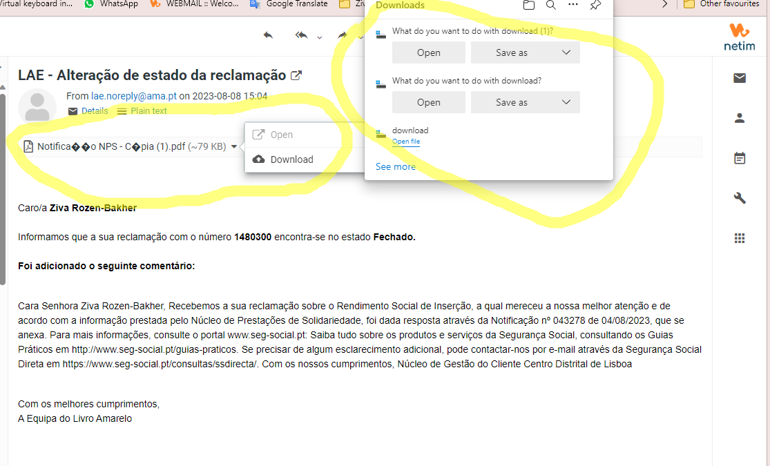This screenshot has height=466, width=770.
Task: Click the Downloads panel title
Action: [x=401, y=6]
